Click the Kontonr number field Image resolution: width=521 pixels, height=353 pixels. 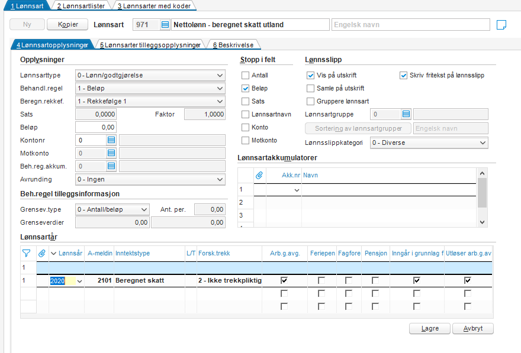pyautogui.click(x=91, y=140)
